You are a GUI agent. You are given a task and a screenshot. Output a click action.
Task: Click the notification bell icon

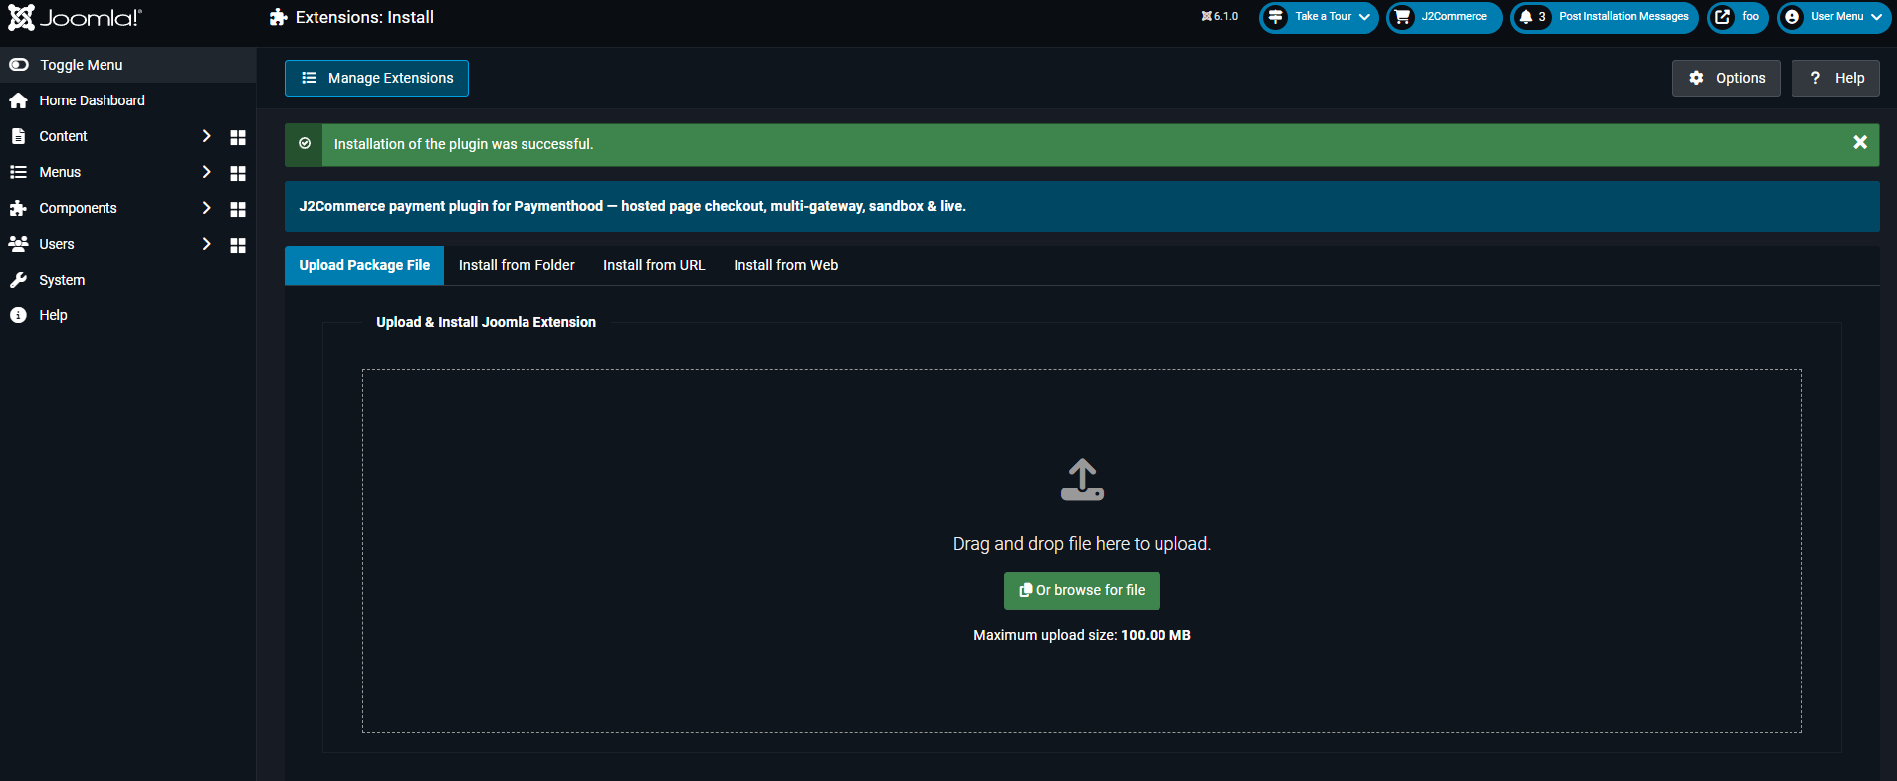1525,17
